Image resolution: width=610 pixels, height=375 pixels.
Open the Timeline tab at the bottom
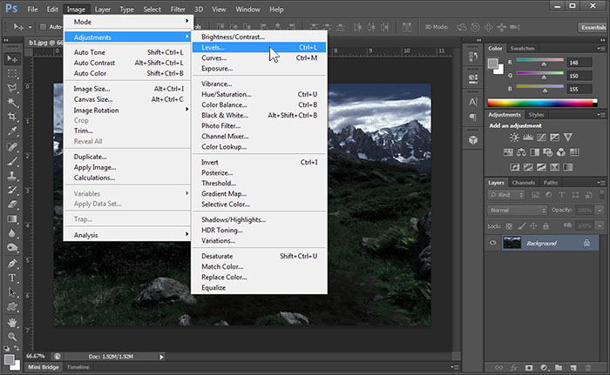click(78, 367)
